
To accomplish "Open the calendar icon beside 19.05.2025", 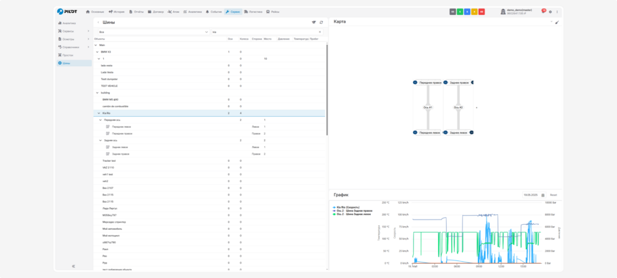I will point(543,196).
